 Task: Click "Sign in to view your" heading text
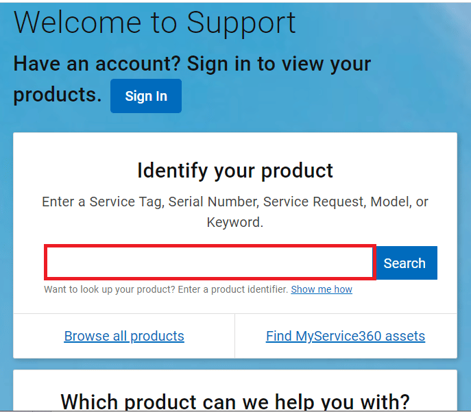279,64
